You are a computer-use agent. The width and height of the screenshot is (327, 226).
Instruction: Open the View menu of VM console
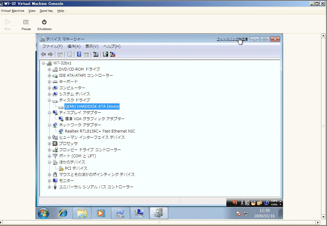tap(32, 11)
